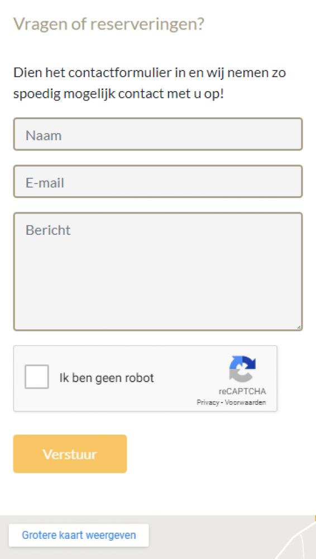Click the Naam input field
This screenshot has height=559, width=316.
[x=158, y=134]
